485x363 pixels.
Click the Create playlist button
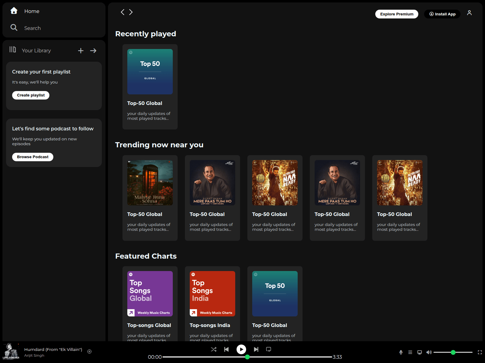31,95
